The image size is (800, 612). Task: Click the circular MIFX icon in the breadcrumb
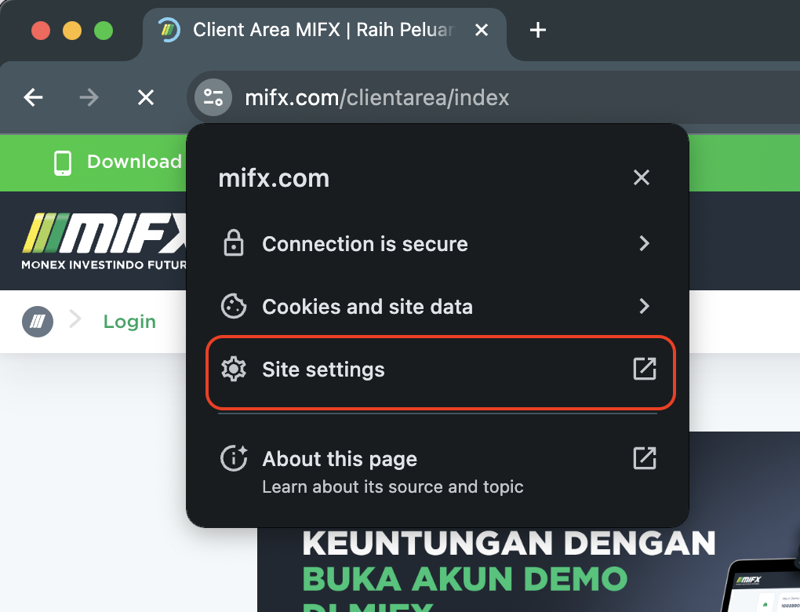[38, 321]
